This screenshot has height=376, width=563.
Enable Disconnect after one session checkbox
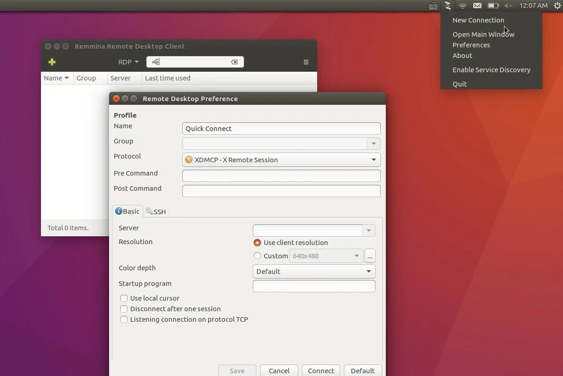(x=124, y=309)
